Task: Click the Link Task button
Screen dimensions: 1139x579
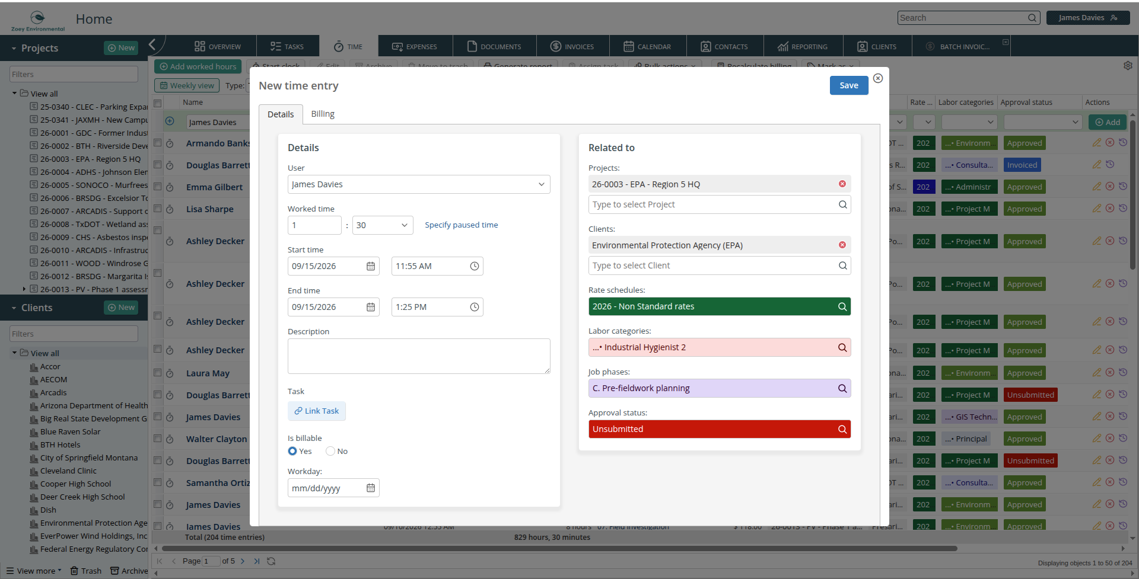Action: click(317, 411)
